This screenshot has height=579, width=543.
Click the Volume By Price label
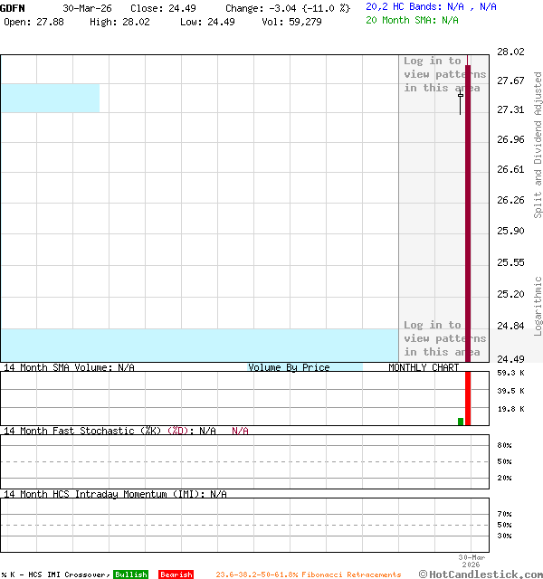point(289,367)
